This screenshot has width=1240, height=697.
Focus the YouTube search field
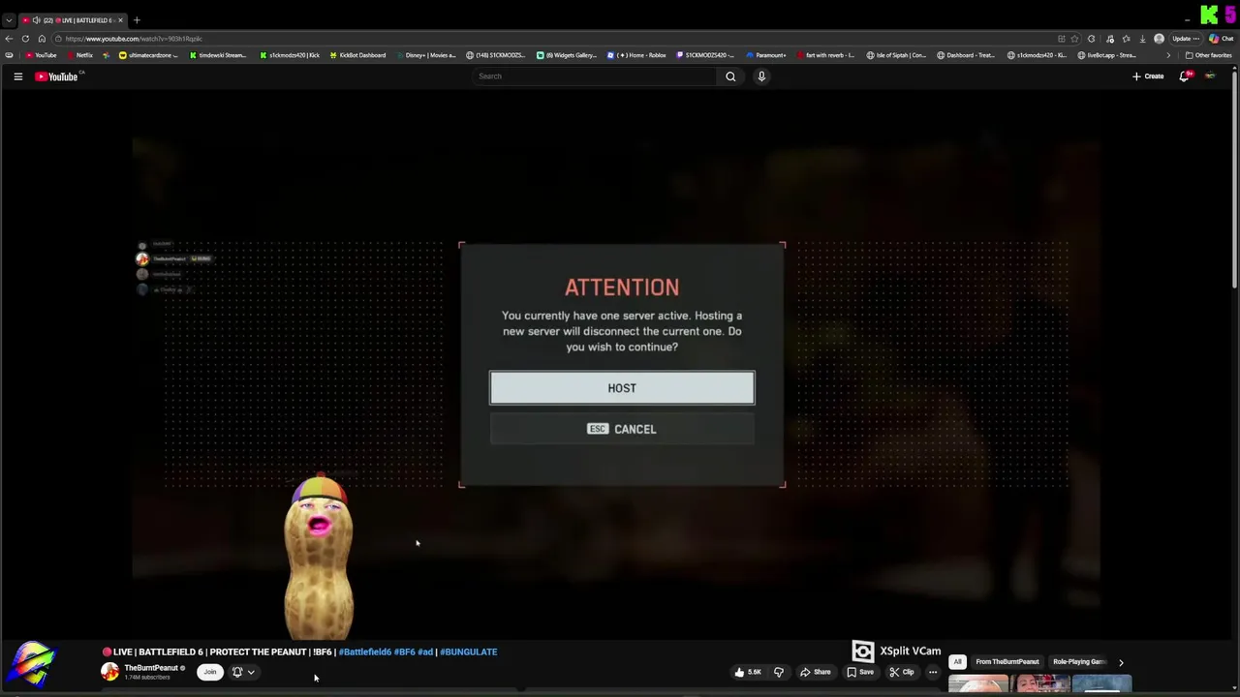(x=594, y=76)
